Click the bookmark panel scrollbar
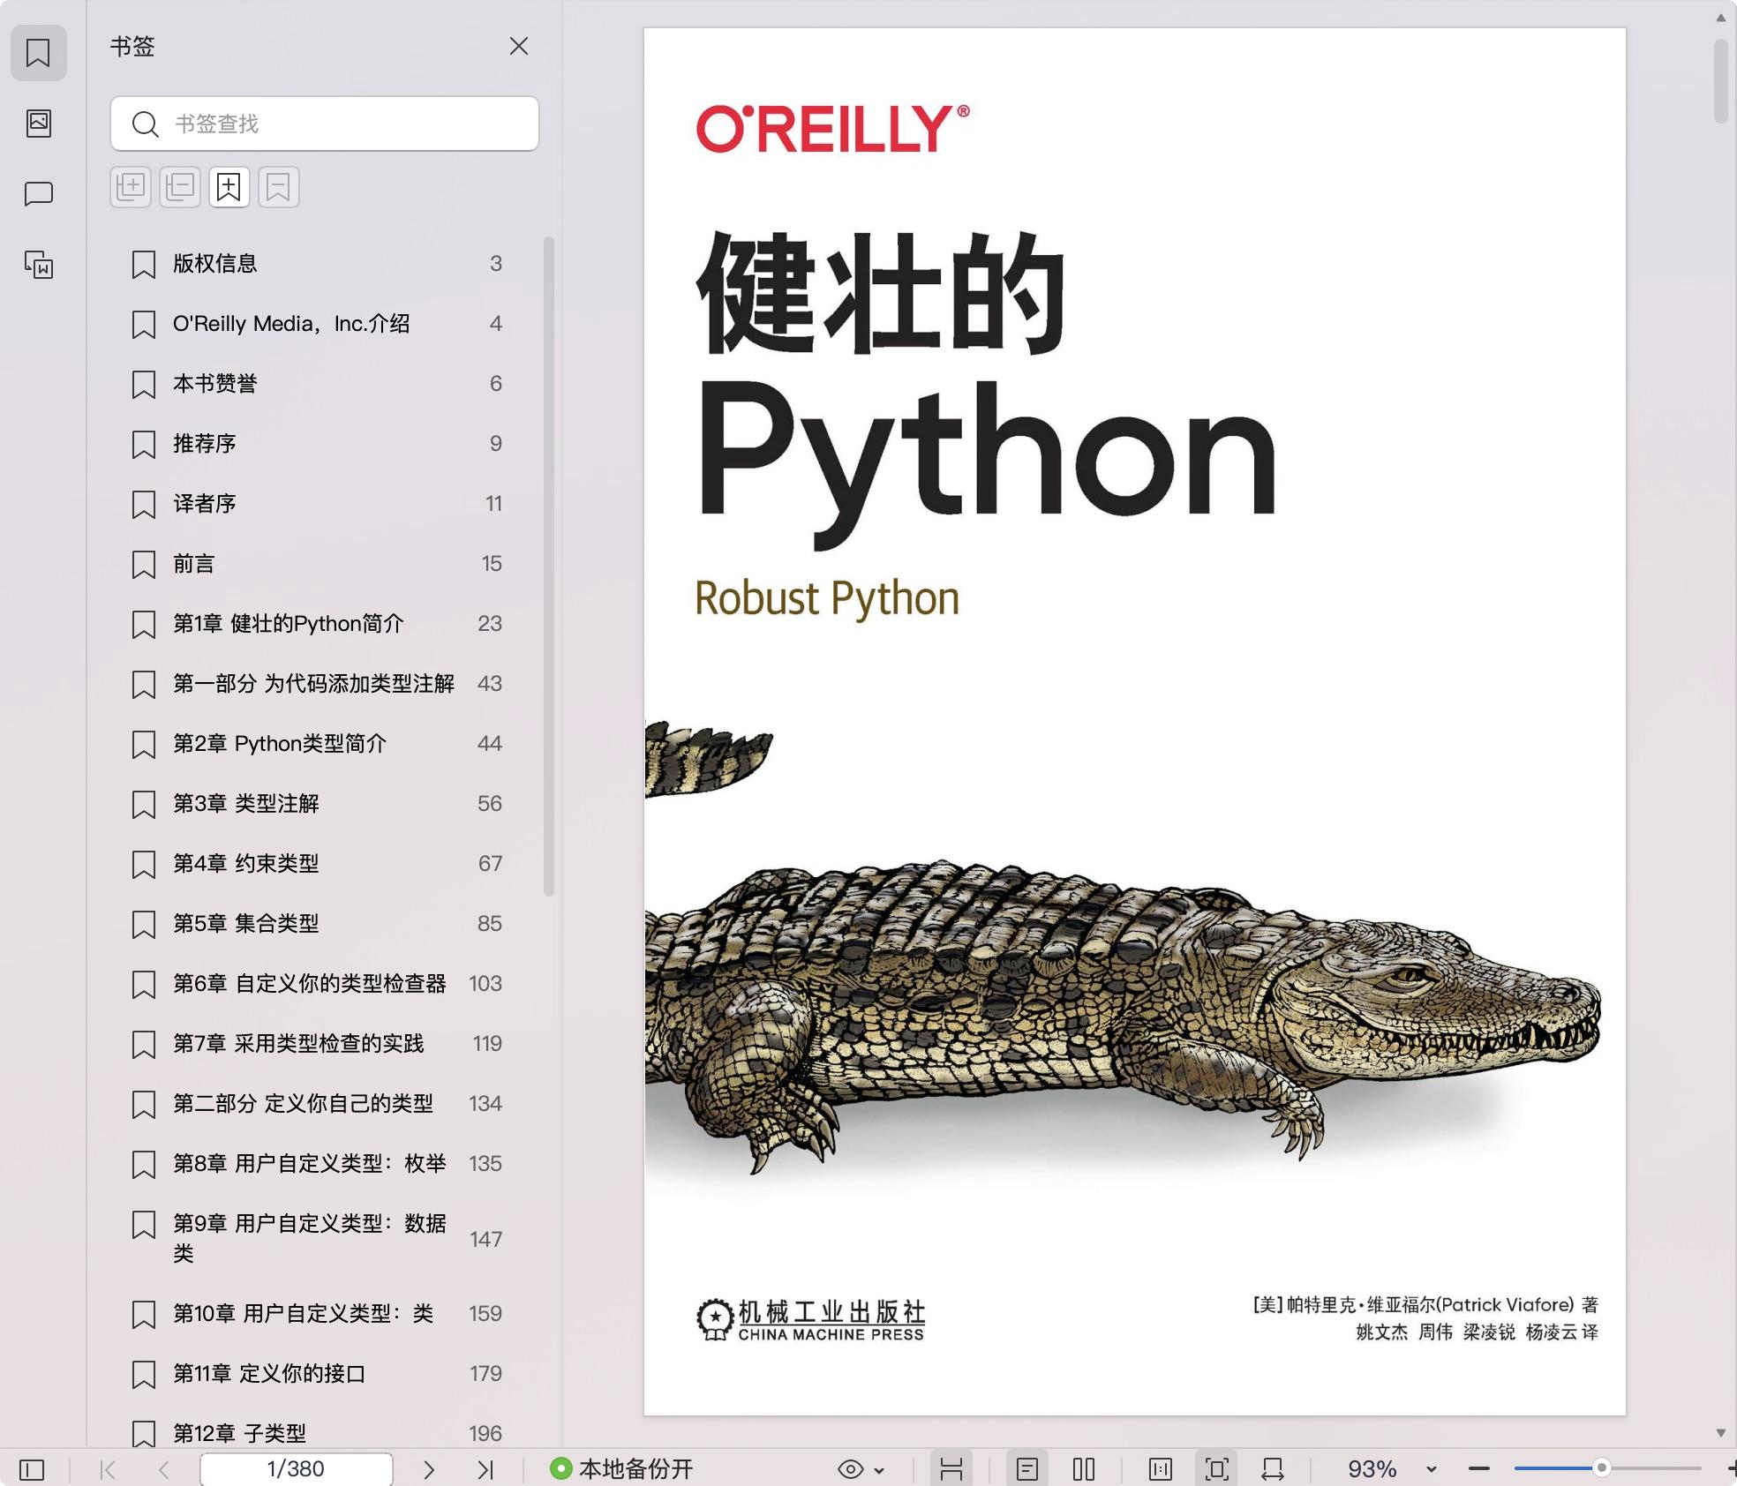 (549, 566)
